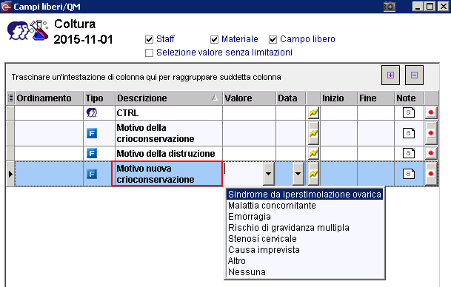Sort by the Descrizione column header
This screenshot has height=287, width=451.
pos(169,98)
